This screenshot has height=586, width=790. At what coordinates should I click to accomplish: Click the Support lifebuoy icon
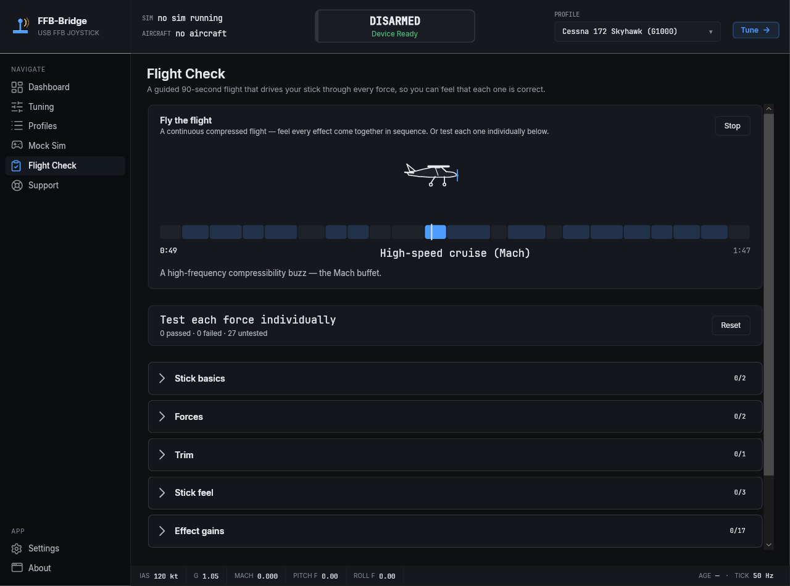[x=17, y=185]
